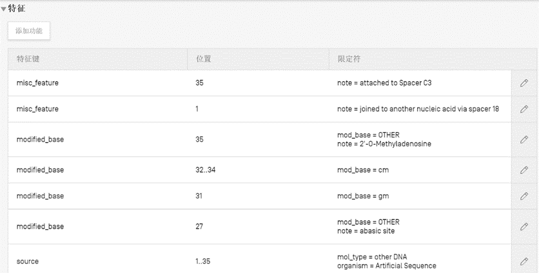Click edit pencil for the abasic site row
The height and width of the screenshot is (273, 539).
pos(524,227)
